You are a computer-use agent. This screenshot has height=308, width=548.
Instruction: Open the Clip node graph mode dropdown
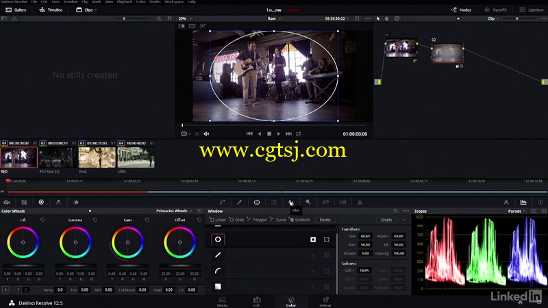pyautogui.click(x=493, y=18)
